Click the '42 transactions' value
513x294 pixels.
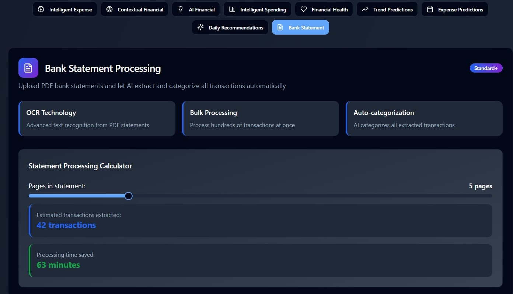click(x=66, y=225)
